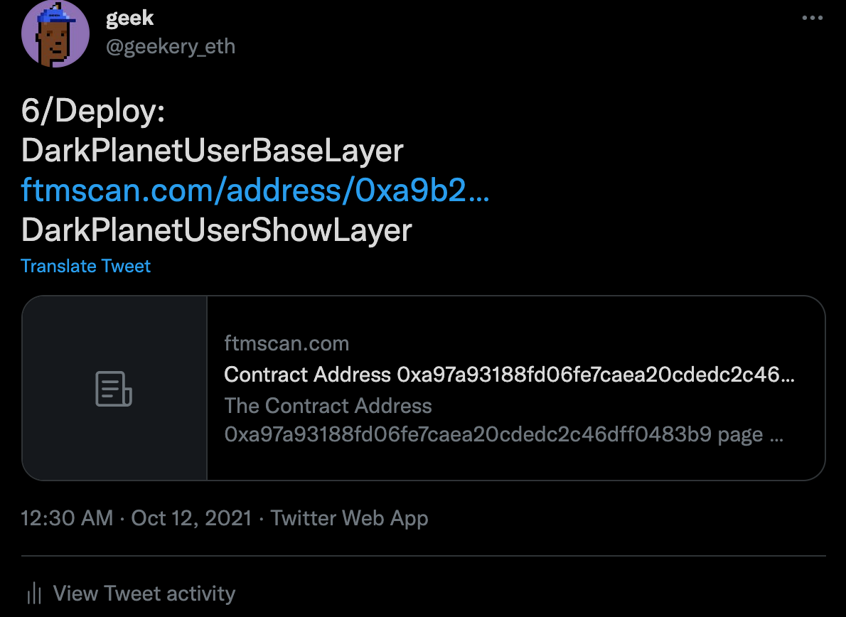Image resolution: width=846 pixels, height=617 pixels.
Task: Click the 0xa97a…dff0483b9 page description line
Action: [x=504, y=434]
